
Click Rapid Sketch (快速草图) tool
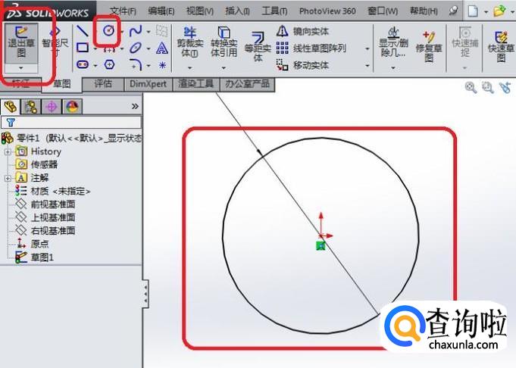(x=501, y=46)
